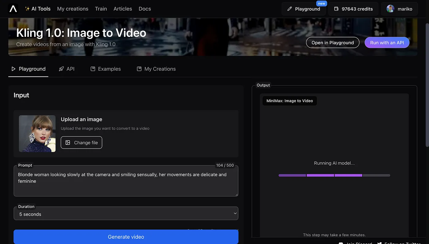Click the Generate video button

126,237
